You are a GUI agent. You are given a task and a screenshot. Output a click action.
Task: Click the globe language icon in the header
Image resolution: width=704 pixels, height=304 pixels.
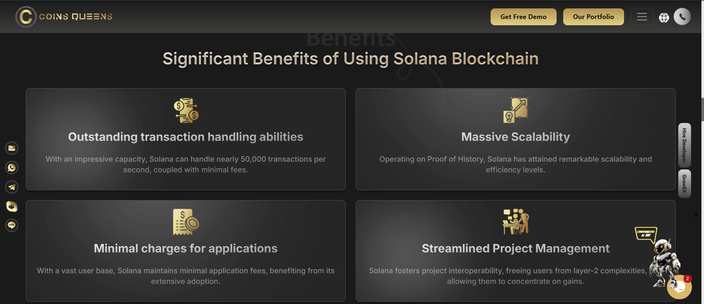(664, 18)
